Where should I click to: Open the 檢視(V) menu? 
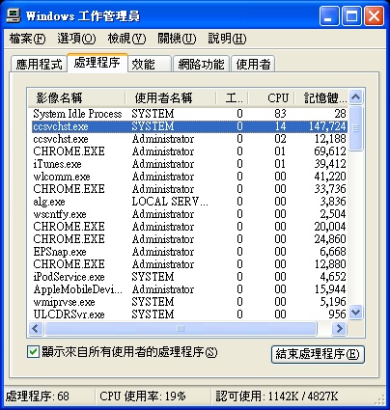[x=126, y=39]
